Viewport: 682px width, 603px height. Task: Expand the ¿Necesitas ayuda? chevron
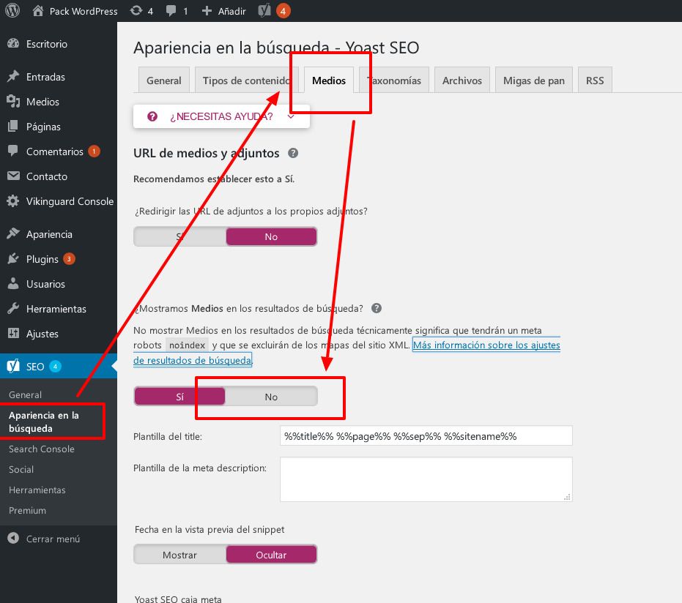point(291,116)
